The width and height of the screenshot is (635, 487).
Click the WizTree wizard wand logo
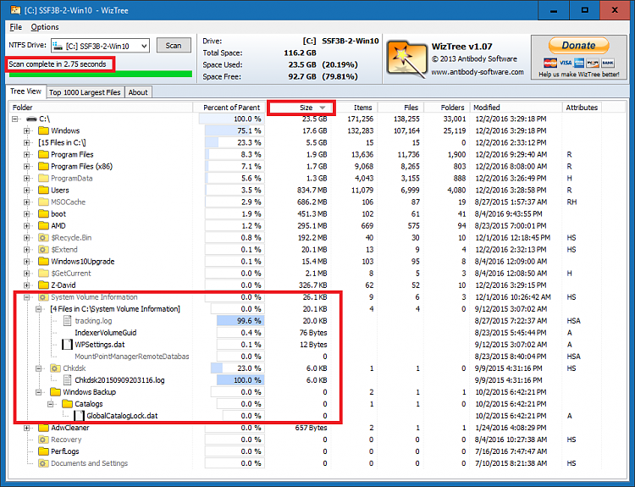[406, 59]
